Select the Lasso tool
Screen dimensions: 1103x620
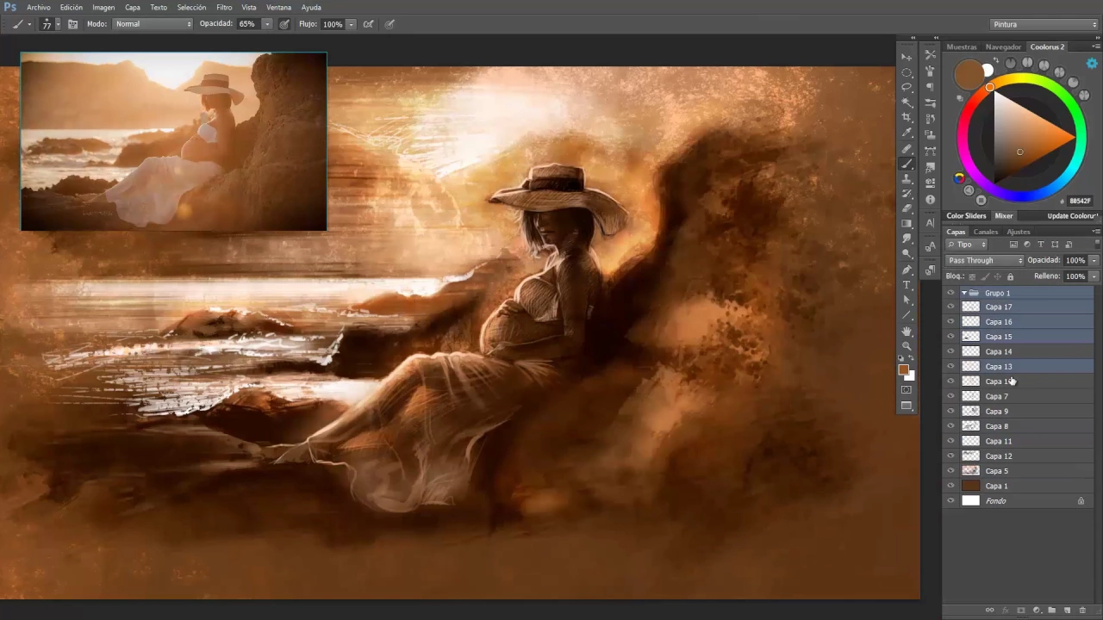point(907,87)
